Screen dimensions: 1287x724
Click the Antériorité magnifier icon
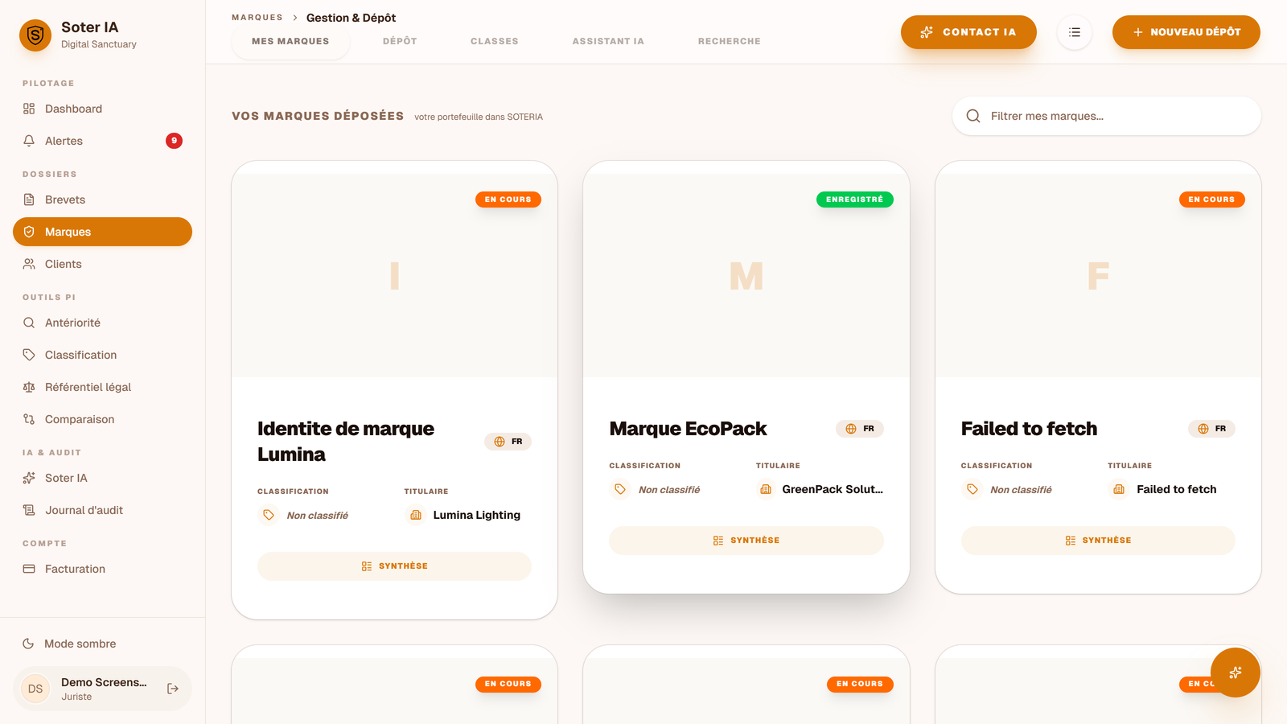pyautogui.click(x=29, y=323)
